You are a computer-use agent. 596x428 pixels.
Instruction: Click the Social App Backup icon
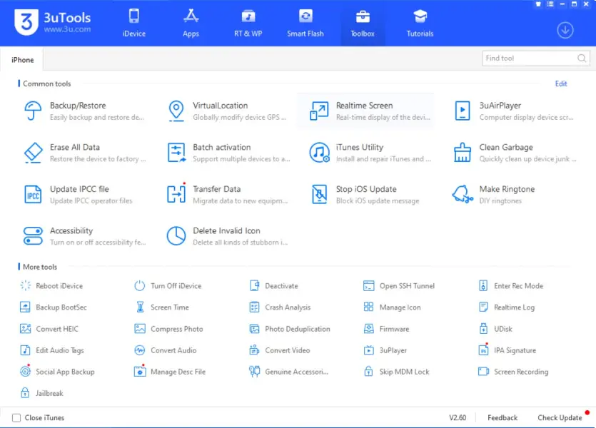tap(26, 371)
